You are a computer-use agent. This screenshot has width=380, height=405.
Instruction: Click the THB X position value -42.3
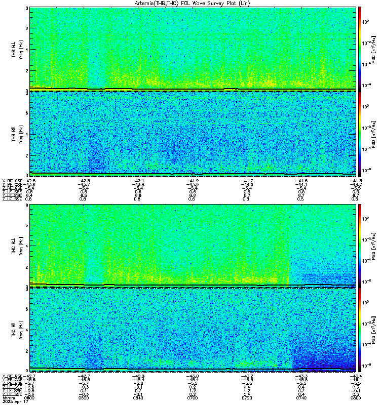coord(84,181)
